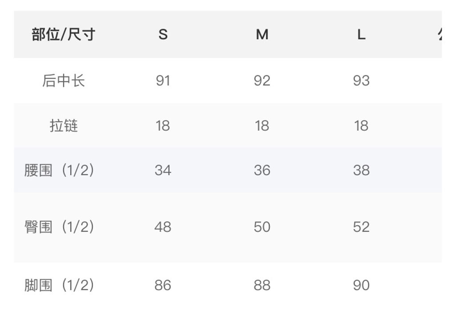Viewport: 456px width, 323px height.
Task: Click the 腰围 value 38 for size L
Action: (361, 170)
